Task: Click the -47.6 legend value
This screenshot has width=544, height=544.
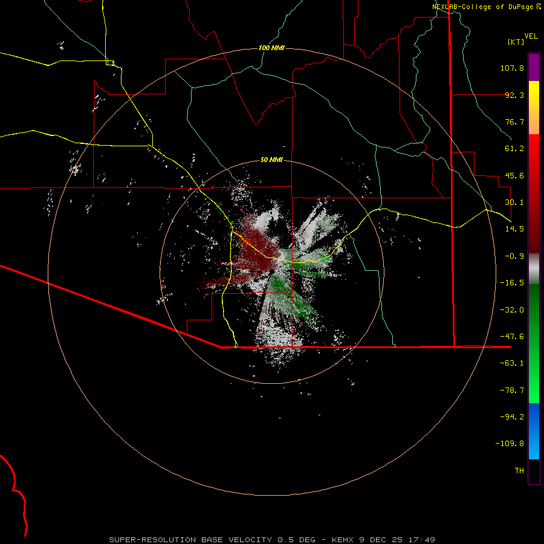Action: click(x=512, y=337)
